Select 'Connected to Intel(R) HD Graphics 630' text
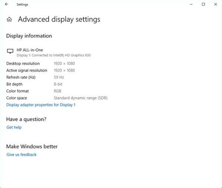Image resolution: width=222 pixels, height=188 pixels. pyautogui.click(x=61, y=55)
